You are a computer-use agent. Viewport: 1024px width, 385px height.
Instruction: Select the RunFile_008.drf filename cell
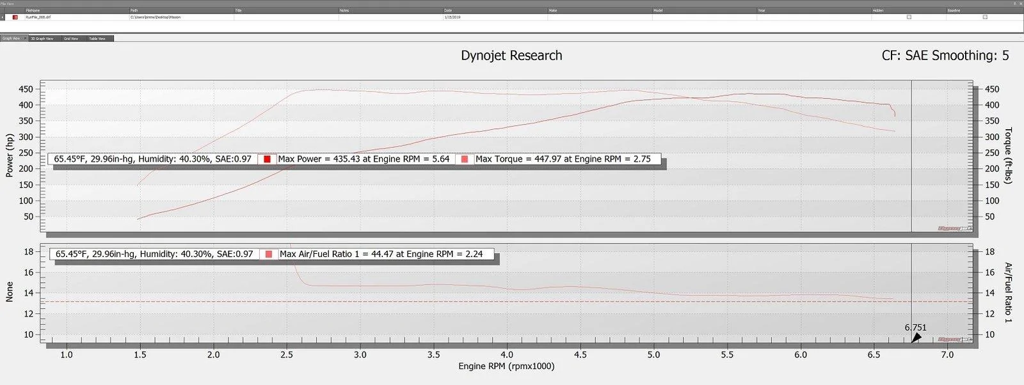click(77, 17)
